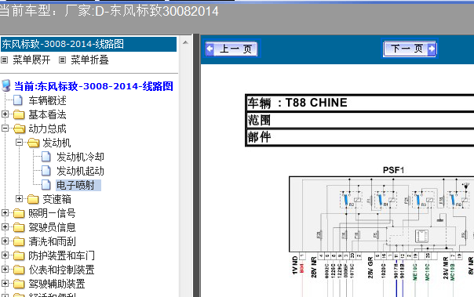Click the folder icon of 驾驶辅助装置
Image resolution: width=474 pixels, height=297 pixels.
[19, 284]
